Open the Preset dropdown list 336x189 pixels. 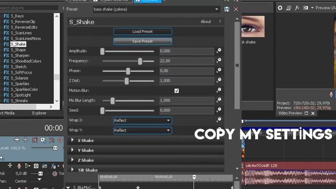[216, 9]
